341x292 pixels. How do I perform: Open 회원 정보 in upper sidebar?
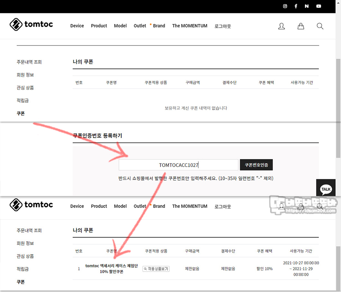[25, 75]
